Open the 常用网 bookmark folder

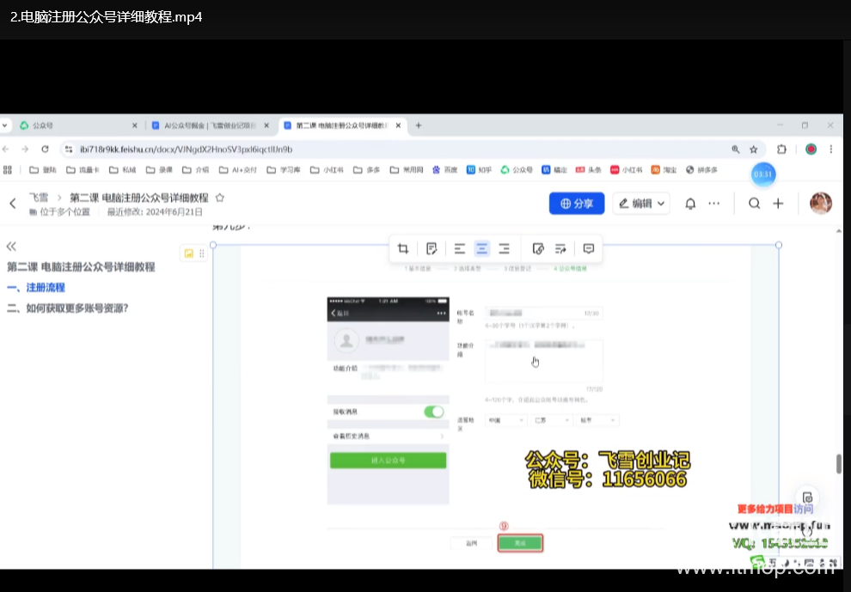(407, 170)
